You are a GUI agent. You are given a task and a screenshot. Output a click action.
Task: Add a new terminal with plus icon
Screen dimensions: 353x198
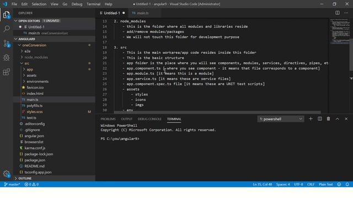(x=311, y=119)
